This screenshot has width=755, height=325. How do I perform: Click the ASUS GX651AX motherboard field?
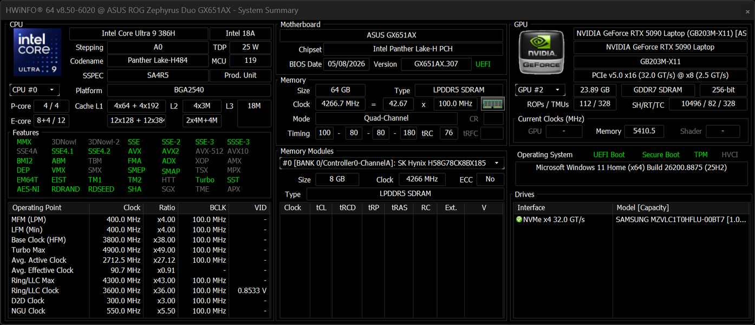point(391,35)
